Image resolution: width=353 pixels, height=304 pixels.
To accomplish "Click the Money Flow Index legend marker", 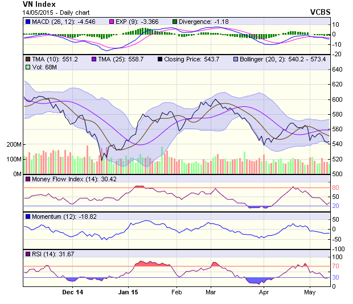I will tap(27, 180).
